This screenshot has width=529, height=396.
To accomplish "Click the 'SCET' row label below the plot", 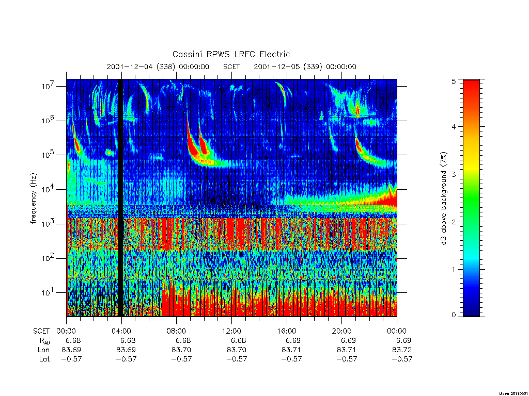I will 41,331.
